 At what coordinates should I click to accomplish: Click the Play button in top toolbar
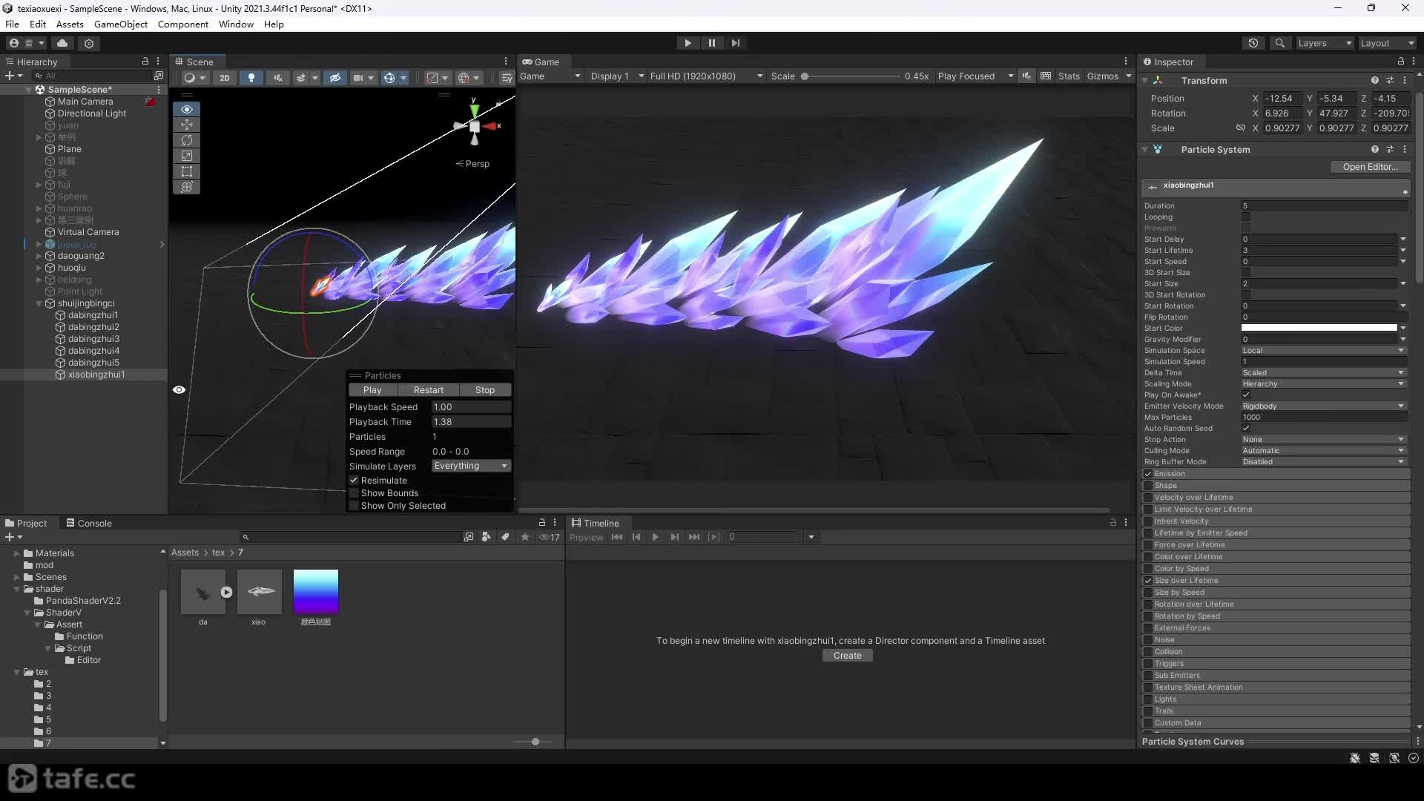pos(688,43)
